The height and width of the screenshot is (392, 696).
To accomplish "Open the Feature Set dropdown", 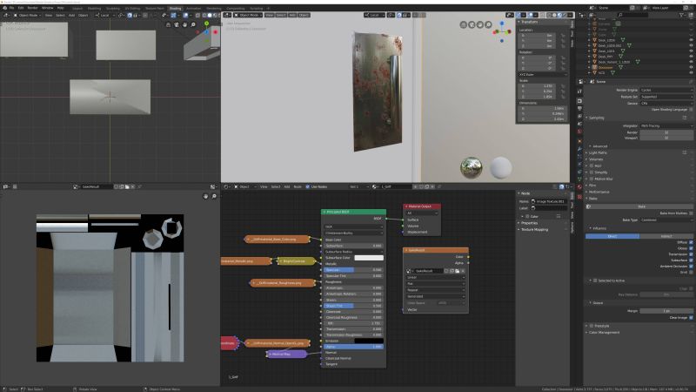I will 666,97.
